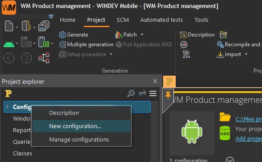Click the Android robot thumbnail
The height and width of the screenshot is (162, 262).
click(192, 133)
